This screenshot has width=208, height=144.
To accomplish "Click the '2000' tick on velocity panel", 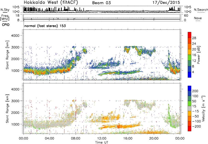I will [15, 113].
